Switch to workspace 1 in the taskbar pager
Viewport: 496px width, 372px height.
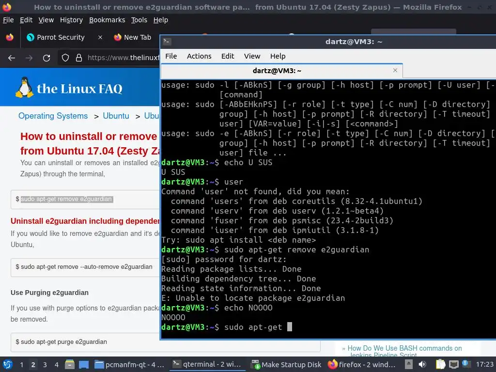[x=21, y=365]
